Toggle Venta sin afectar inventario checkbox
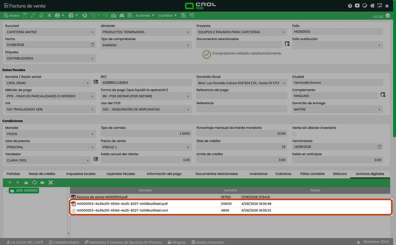The height and width of the screenshot is (245, 396). [x=294, y=134]
